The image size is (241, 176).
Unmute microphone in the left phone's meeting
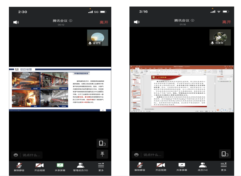(19, 167)
